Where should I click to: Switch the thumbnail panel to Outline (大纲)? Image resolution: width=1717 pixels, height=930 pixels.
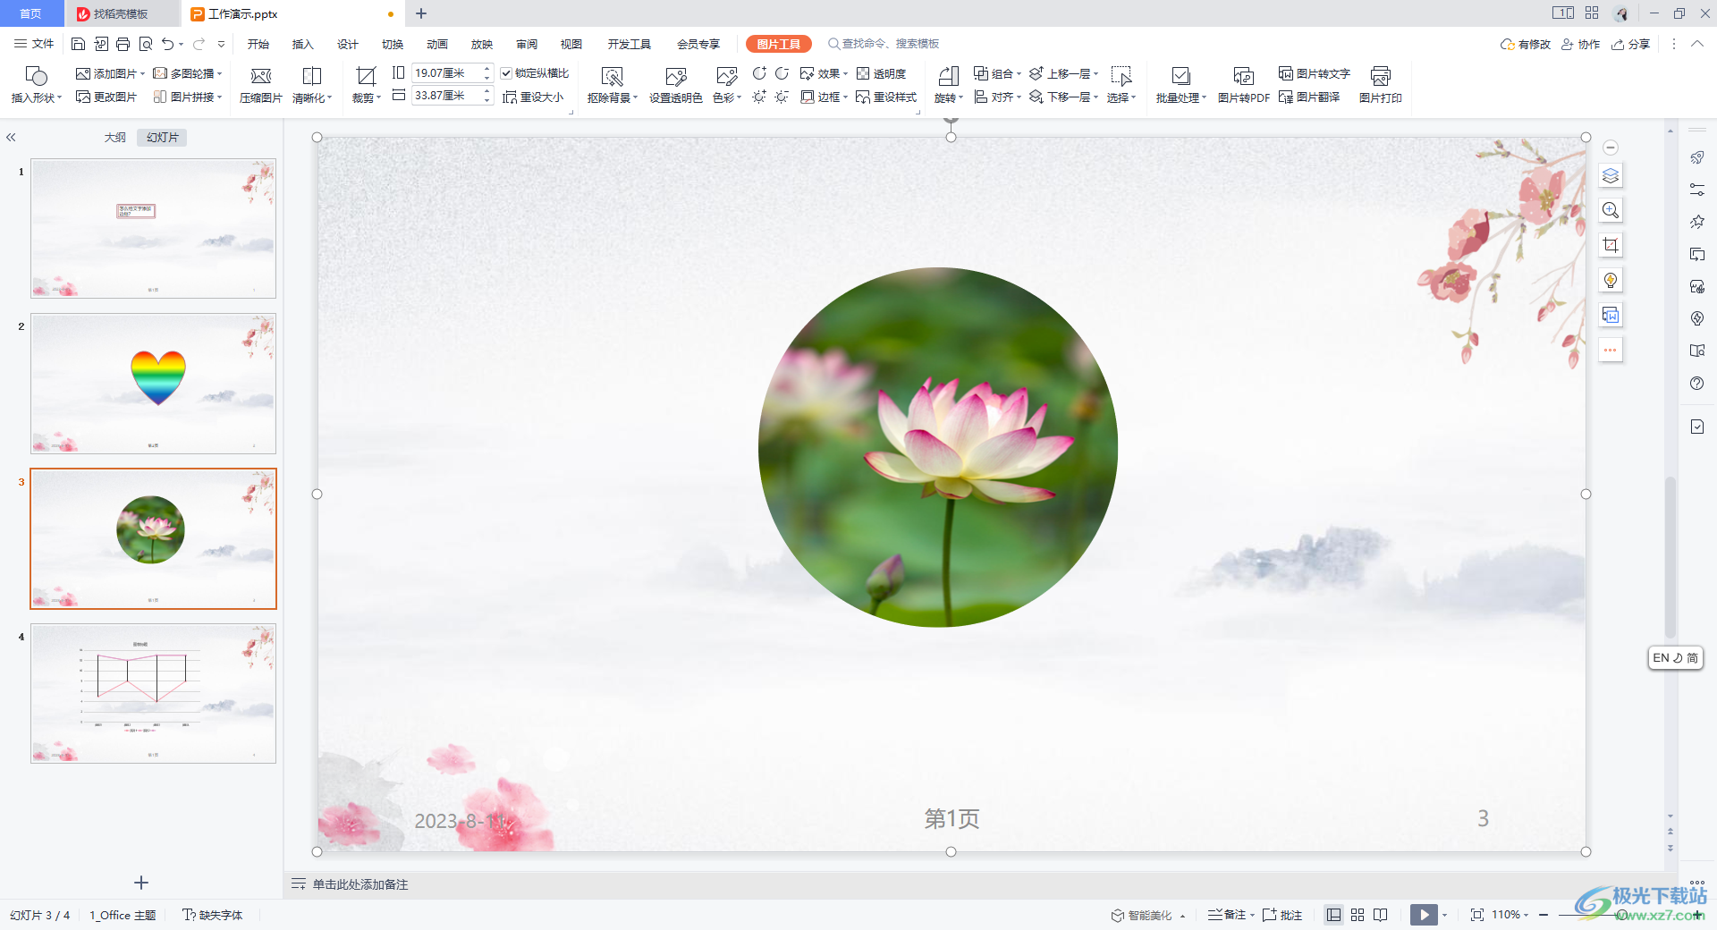pyautogui.click(x=115, y=138)
